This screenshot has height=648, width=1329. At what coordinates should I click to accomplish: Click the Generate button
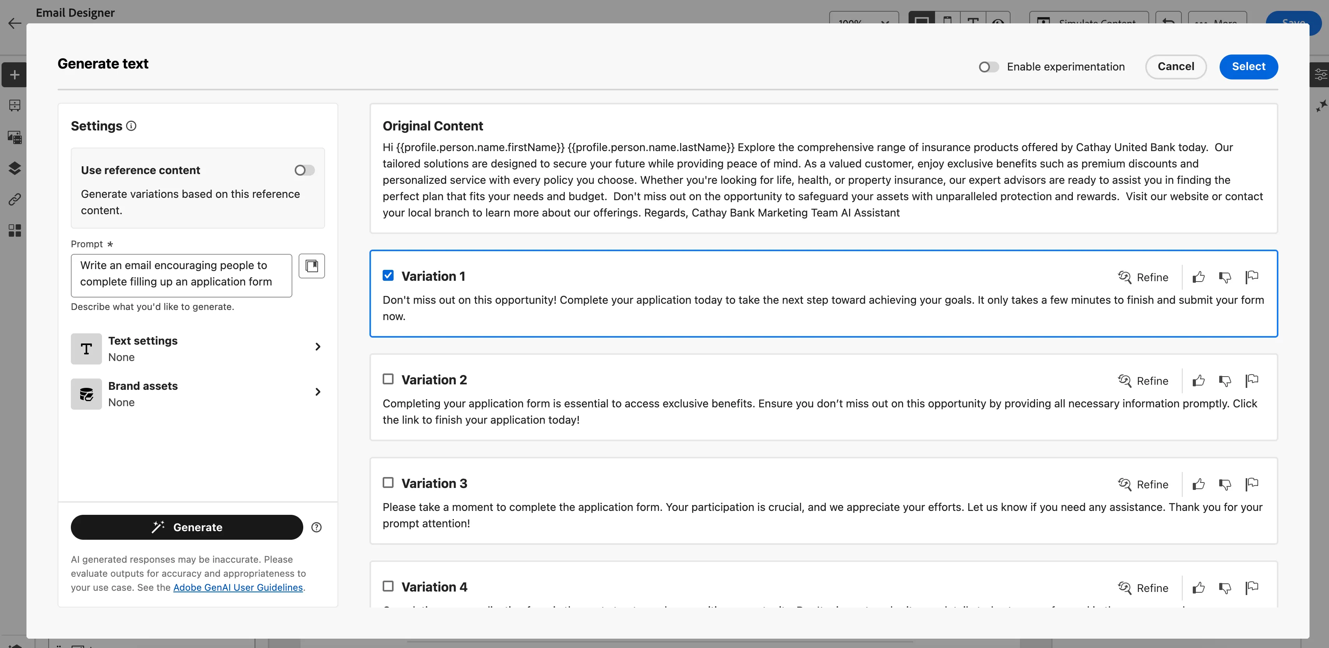187,527
